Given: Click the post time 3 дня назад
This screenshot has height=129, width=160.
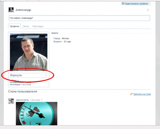Looking at the screenshot, I should tap(35, 100).
